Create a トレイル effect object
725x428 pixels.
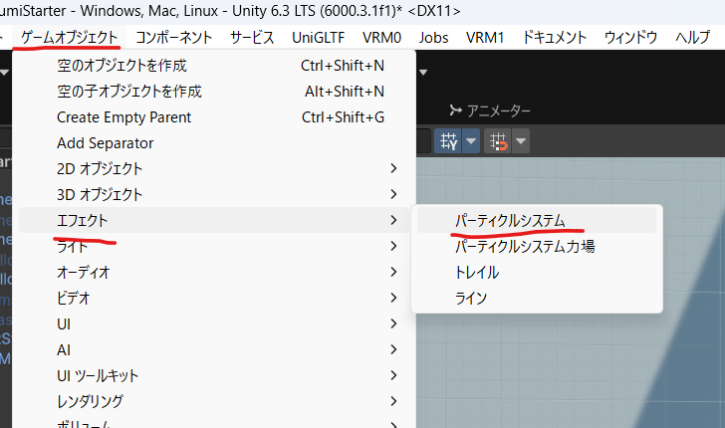477,272
